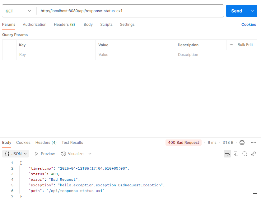The image size is (261, 205).
Task: Open the request Headers (8) tab
Action: pyautogui.click(x=64, y=25)
